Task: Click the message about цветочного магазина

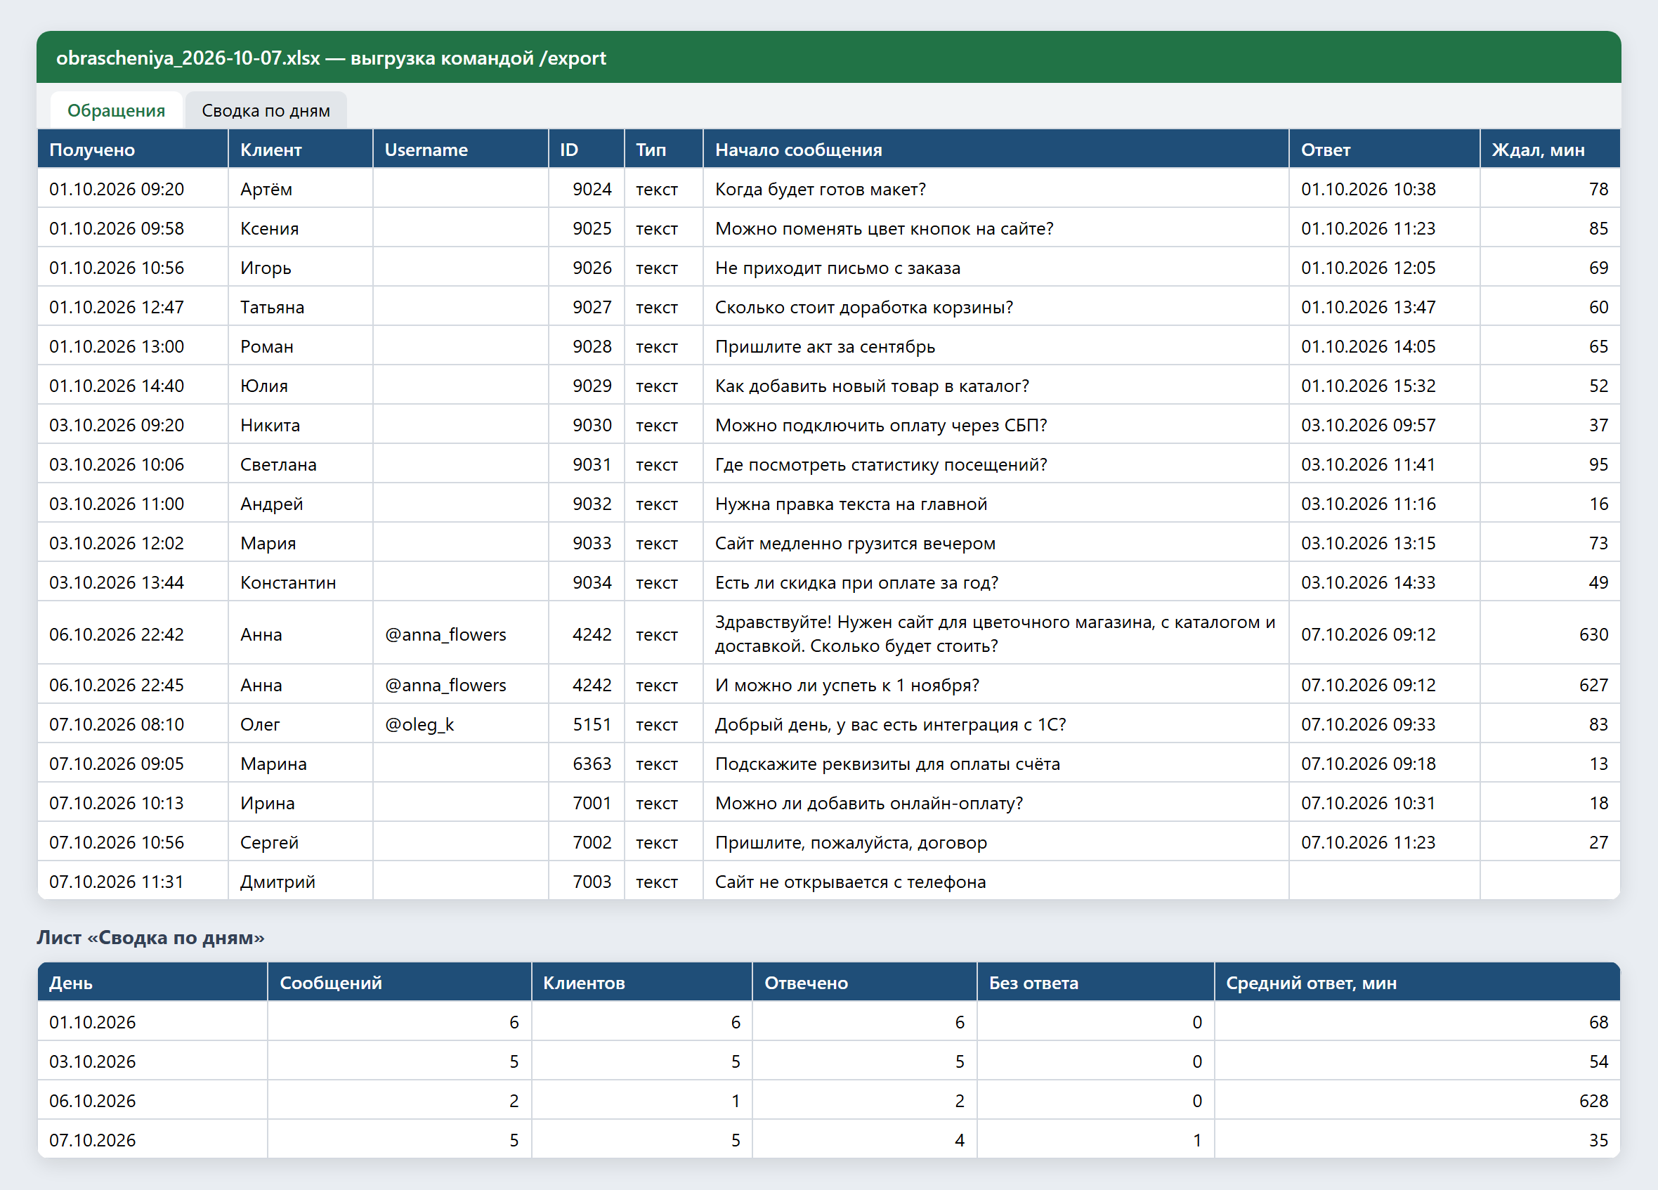Action: point(996,634)
